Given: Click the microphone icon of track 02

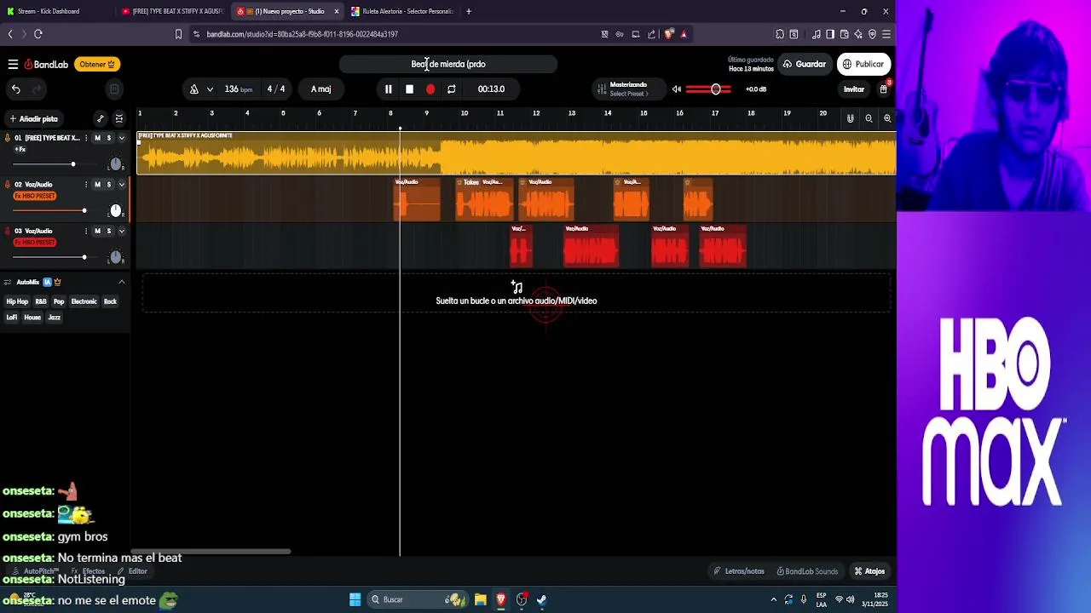Looking at the screenshot, I should [x=7, y=184].
